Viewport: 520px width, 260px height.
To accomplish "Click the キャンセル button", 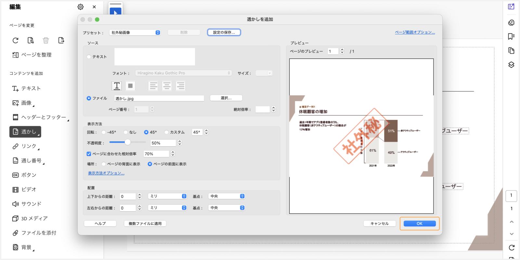I will (x=380, y=224).
